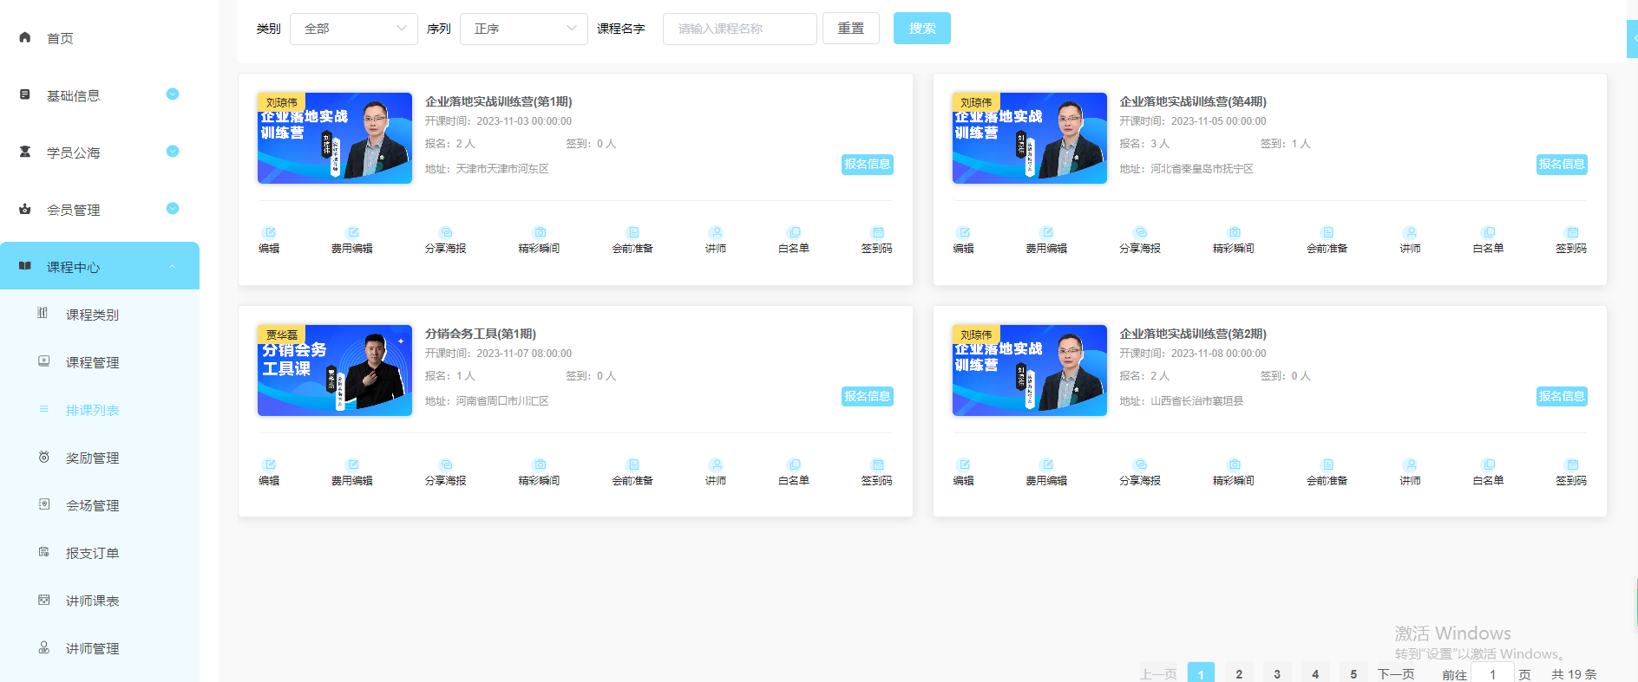Open 费用编辑 for 企业落地实战训练营(第4期)
Image resolution: width=1638 pixels, height=682 pixels.
[x=1047, y=240]
